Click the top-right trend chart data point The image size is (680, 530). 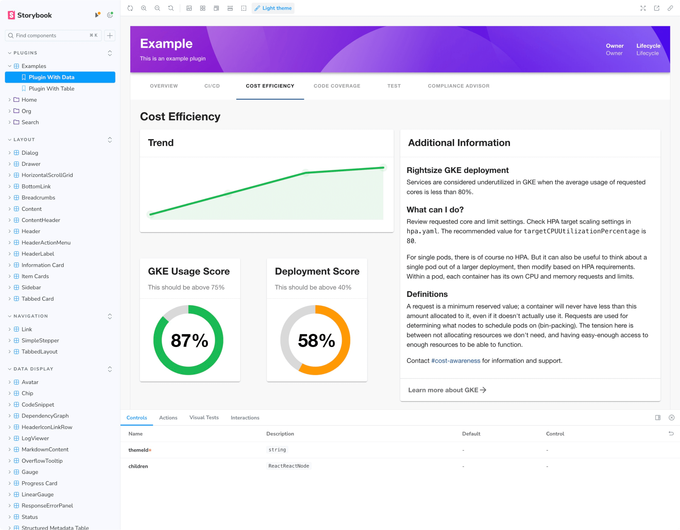tap(383, 167)
